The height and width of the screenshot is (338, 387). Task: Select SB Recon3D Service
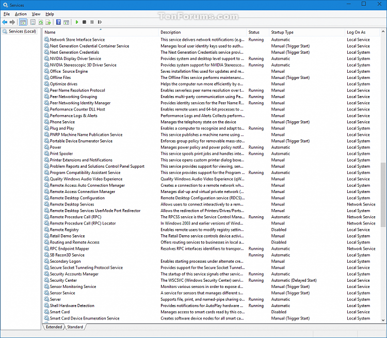tap(67, 255)
